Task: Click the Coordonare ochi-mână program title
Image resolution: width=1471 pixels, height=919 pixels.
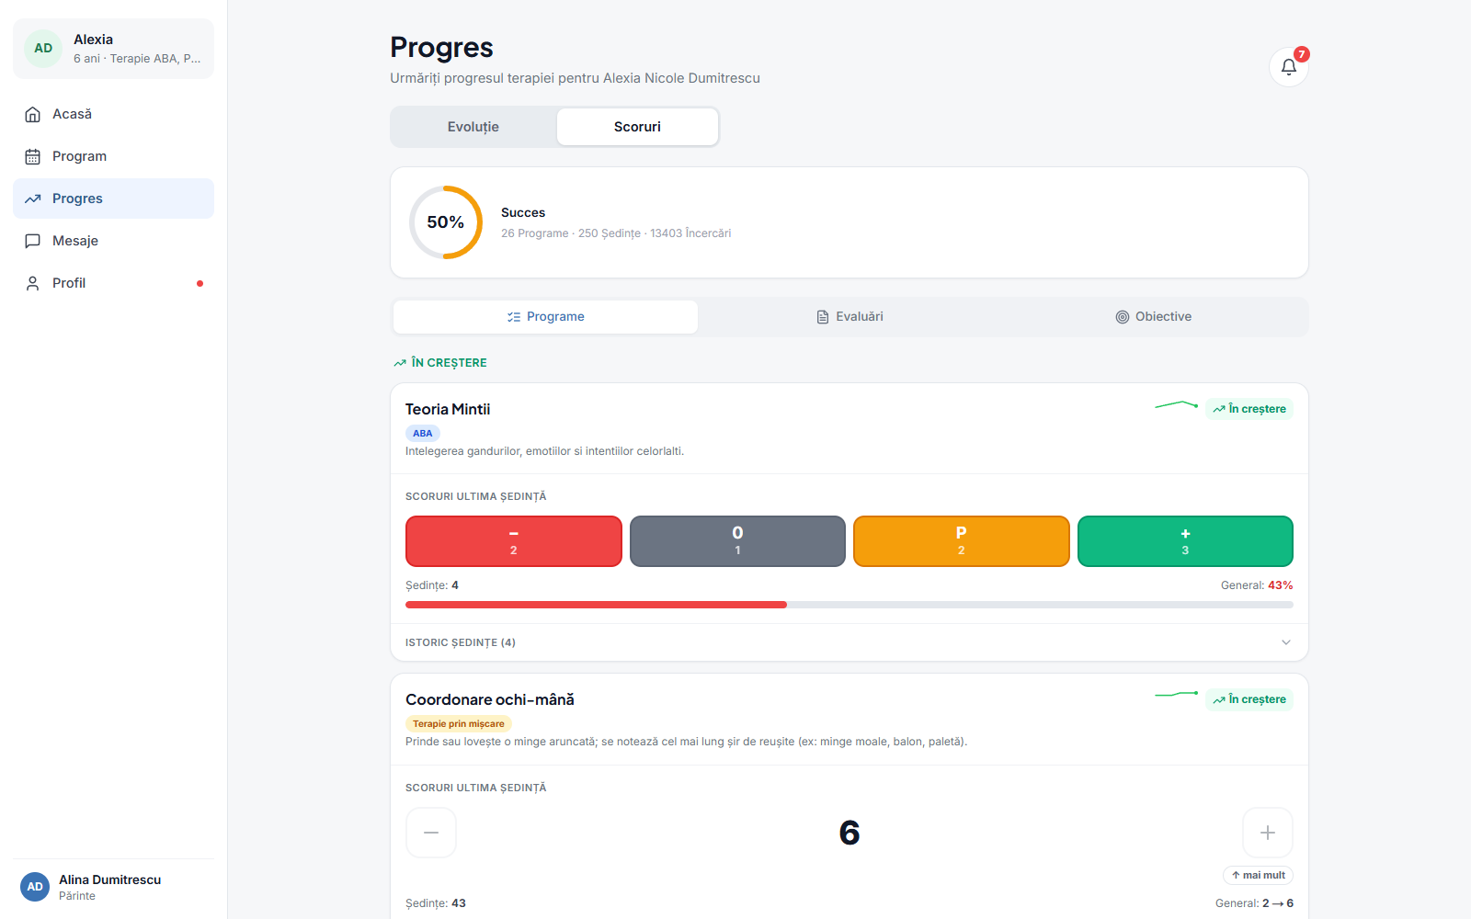Action: click(490, 699)
